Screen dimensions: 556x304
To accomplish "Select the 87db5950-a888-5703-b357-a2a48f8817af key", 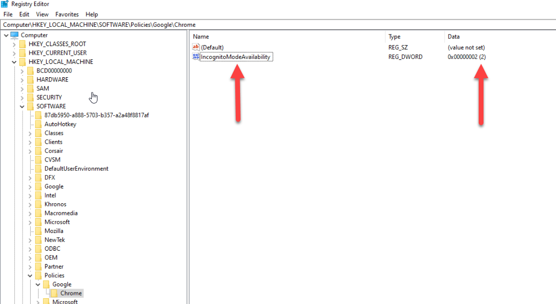I will (x=97, y=115).
